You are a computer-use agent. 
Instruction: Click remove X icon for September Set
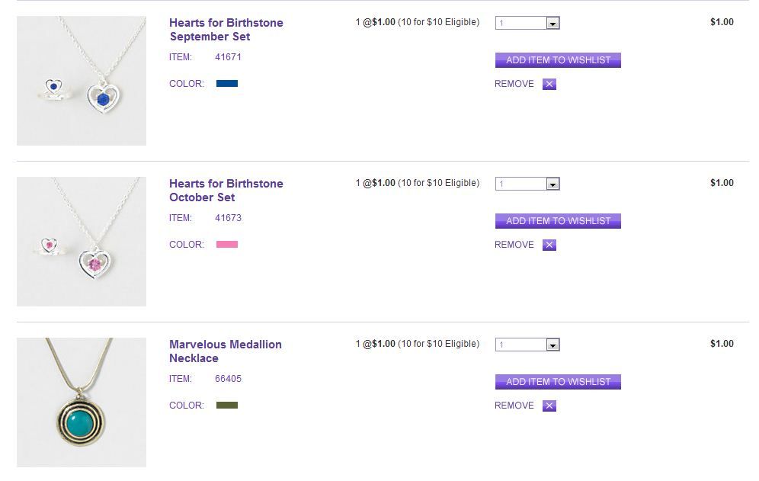coord(549,85)
